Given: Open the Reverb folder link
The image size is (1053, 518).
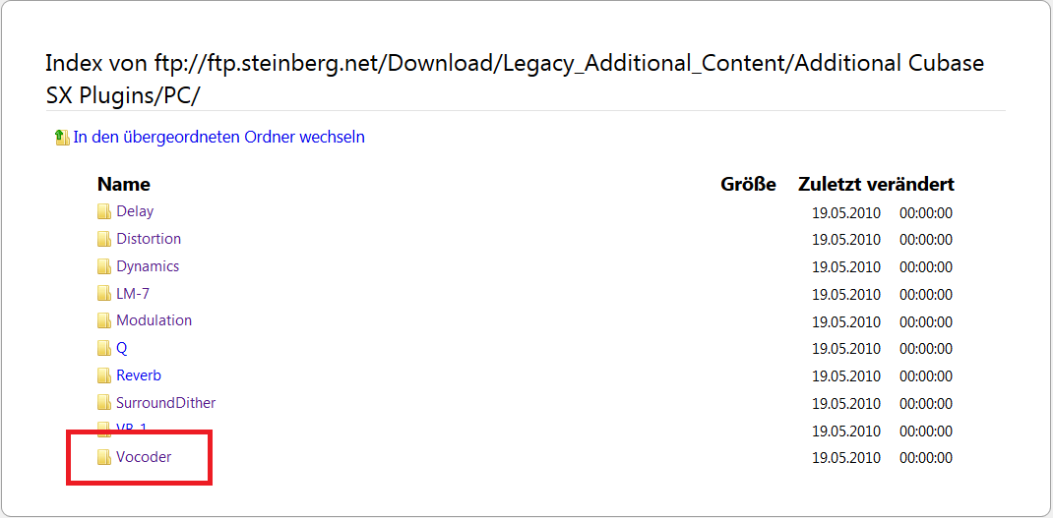Looking at the screenshot, I should pyautogui.click(x=139, y=375).
